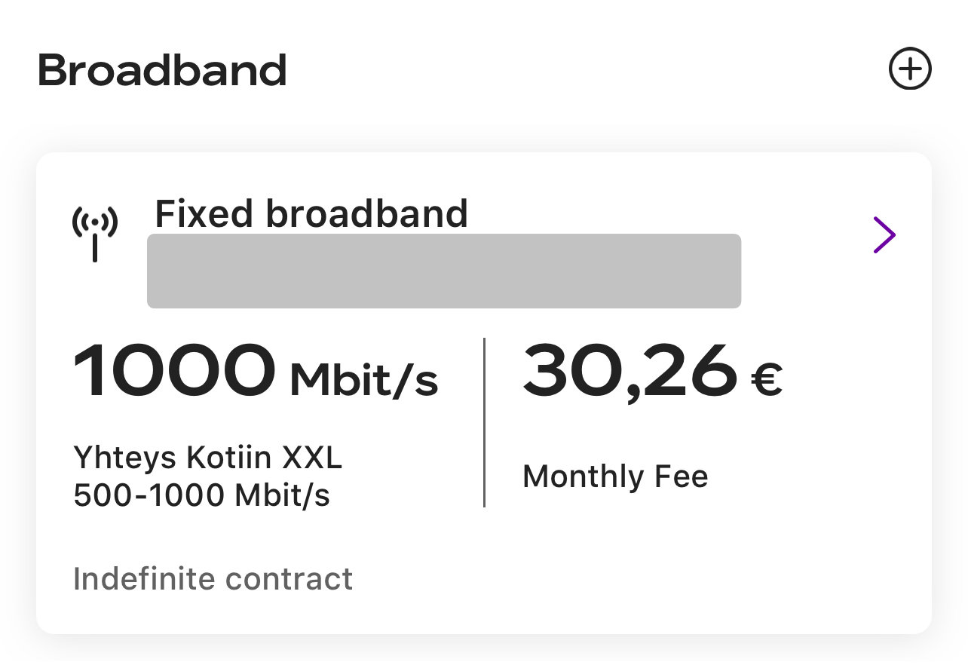Click the antenna signal icon
Viewport: 968px width, 668px height.
[x=95, y=234]
